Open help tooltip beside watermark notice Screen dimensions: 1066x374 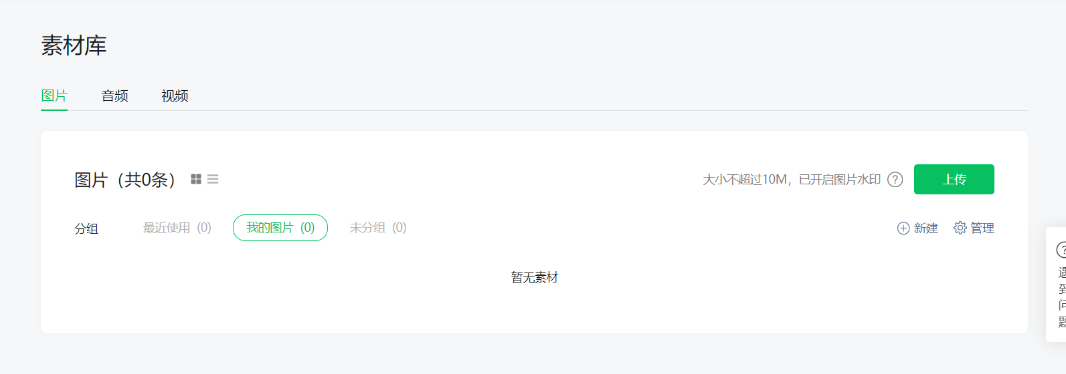click(x=895, y=180)
